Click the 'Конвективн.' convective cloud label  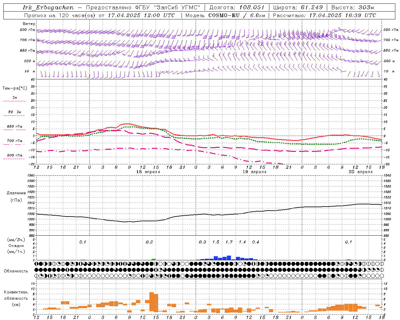pos(16,292)
